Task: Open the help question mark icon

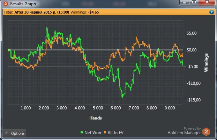Action: click(x=211, y=12)
